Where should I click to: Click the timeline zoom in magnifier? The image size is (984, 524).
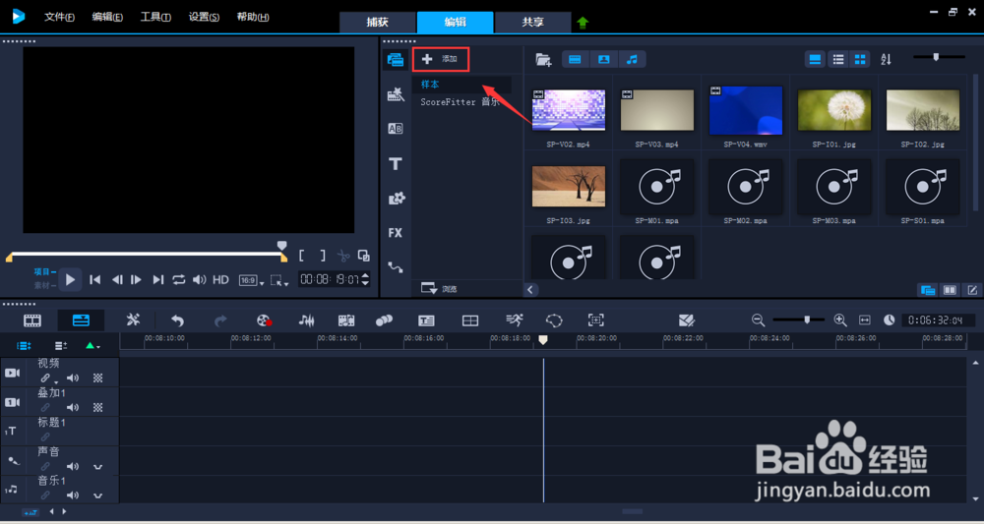point(840,320)
